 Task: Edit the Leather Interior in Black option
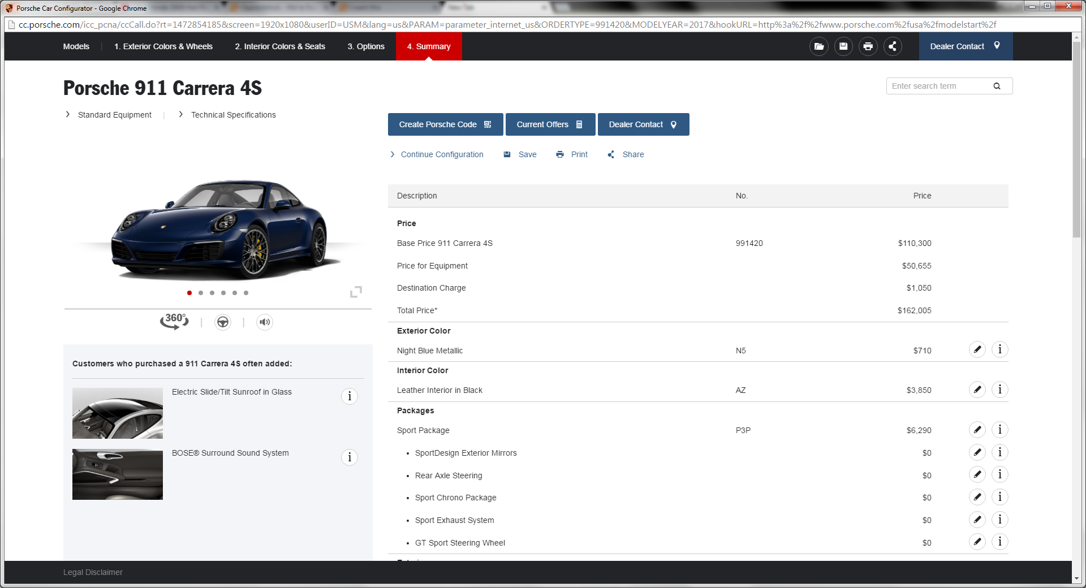[x=977, y=390]
